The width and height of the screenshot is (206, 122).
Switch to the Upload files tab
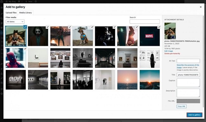pyautogui.click(x=11, y=13)
